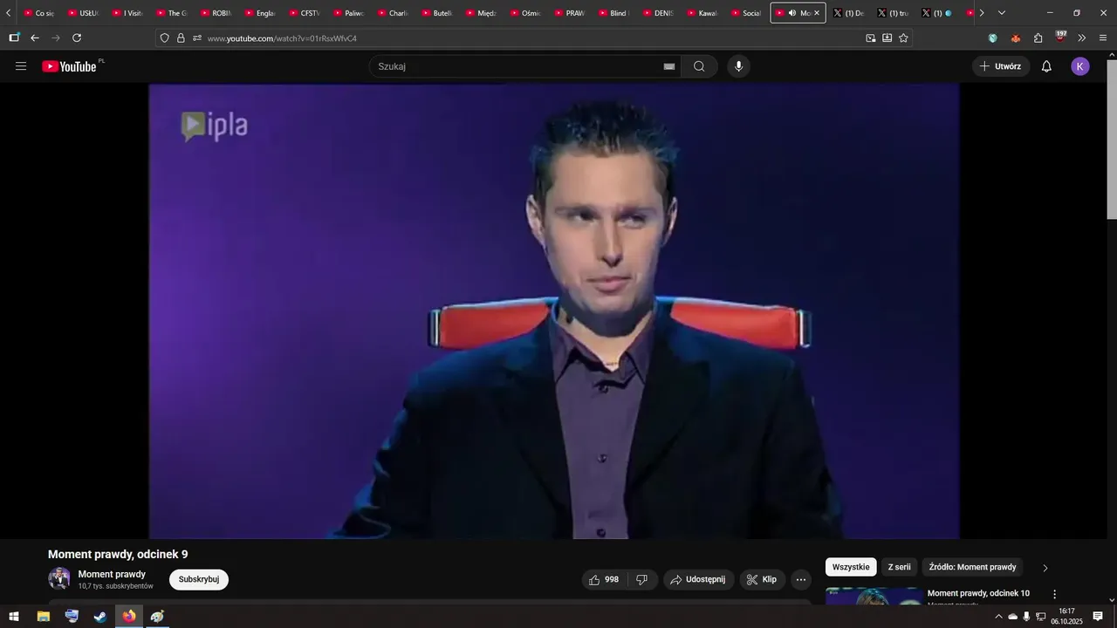Start voice search with the microphone
1117x628 pixels.
[739, 66]
